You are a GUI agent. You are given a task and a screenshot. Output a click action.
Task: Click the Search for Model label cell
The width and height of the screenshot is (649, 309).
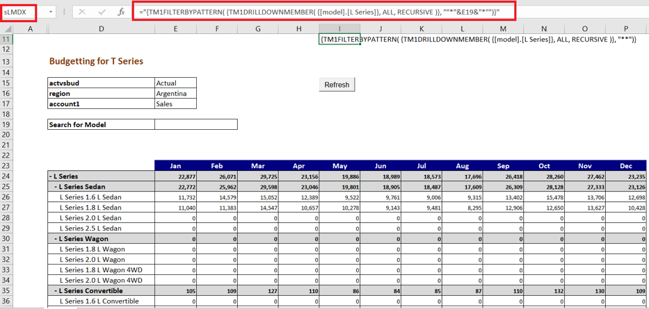click(x=102, y=124)
